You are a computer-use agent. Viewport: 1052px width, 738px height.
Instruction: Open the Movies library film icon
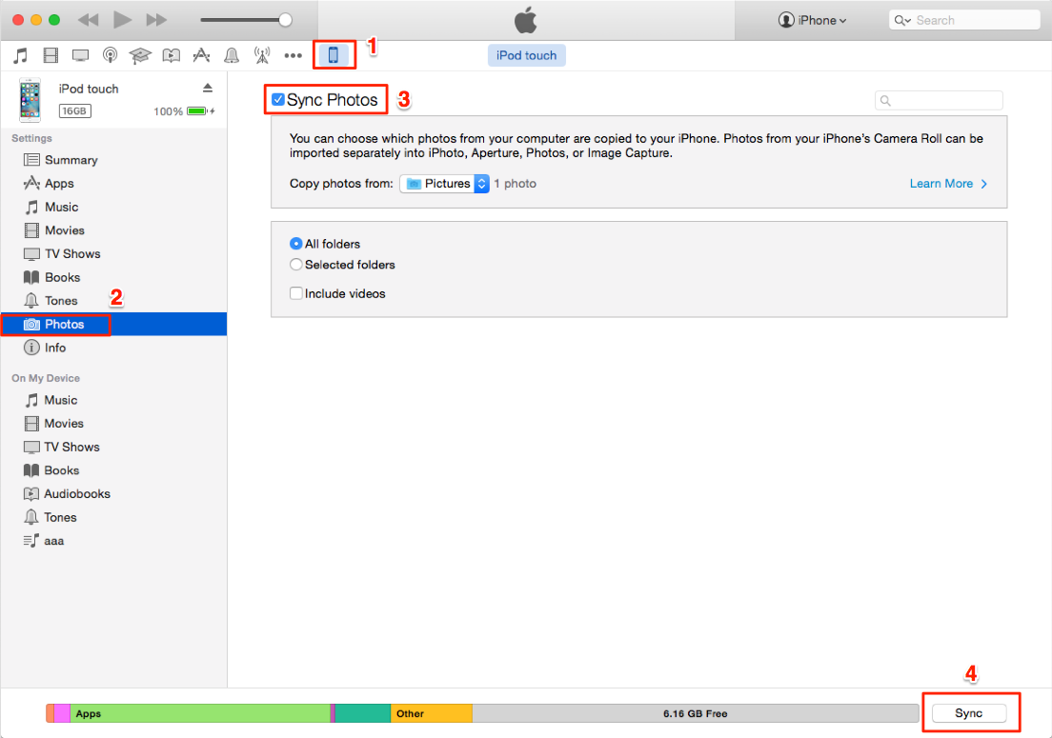pyautogui.click(x=51, y=55)
